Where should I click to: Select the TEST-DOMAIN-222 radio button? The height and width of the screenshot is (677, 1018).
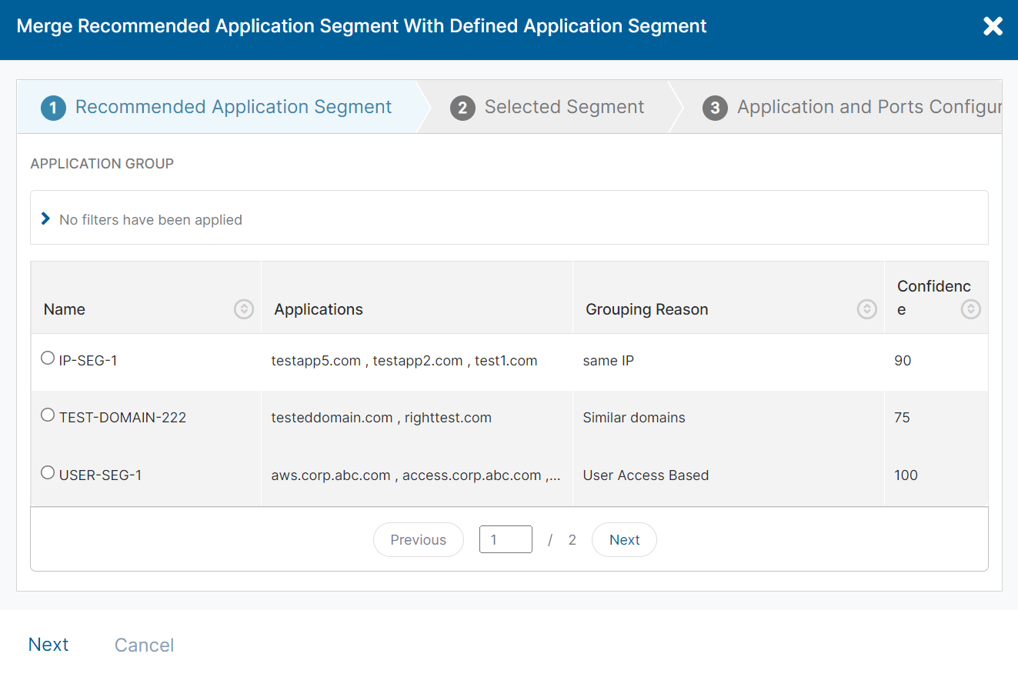pos(47,415)
